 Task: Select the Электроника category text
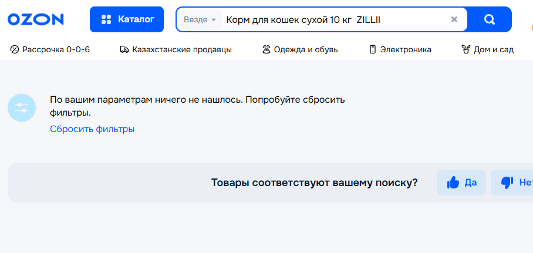coord(406,50)
